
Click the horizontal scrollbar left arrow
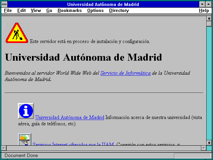pos(4,148)
